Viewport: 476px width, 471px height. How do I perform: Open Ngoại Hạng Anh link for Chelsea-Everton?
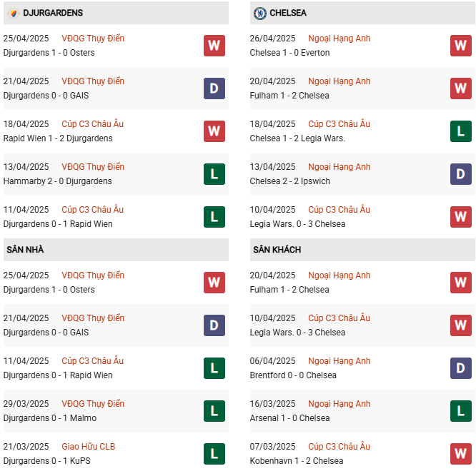(339, 39)
